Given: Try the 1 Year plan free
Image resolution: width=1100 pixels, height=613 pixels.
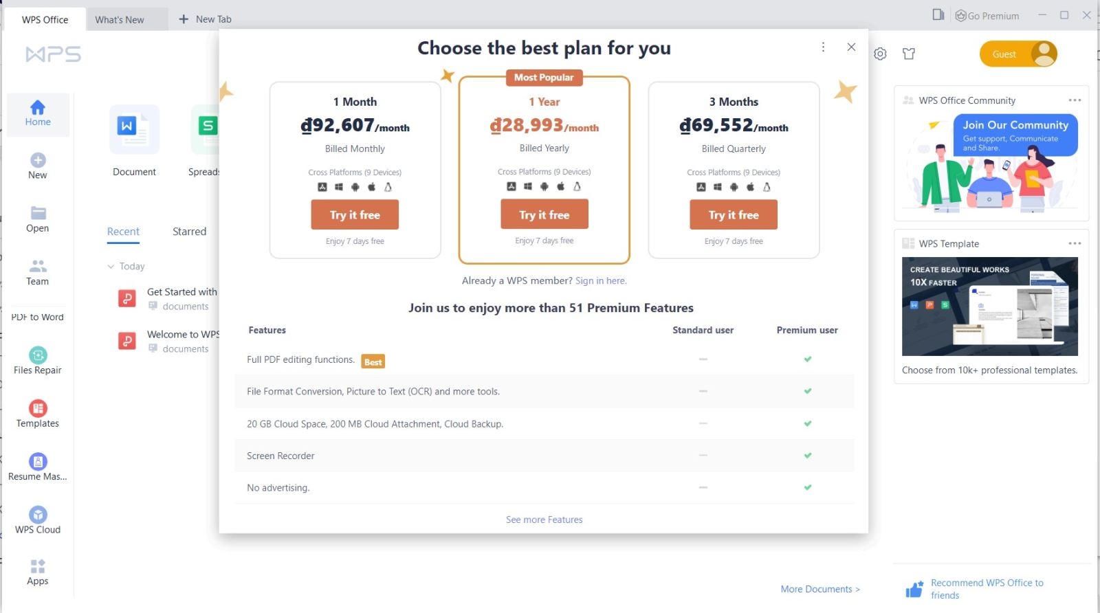Looking at the screenshot, I should coord(544,214).
